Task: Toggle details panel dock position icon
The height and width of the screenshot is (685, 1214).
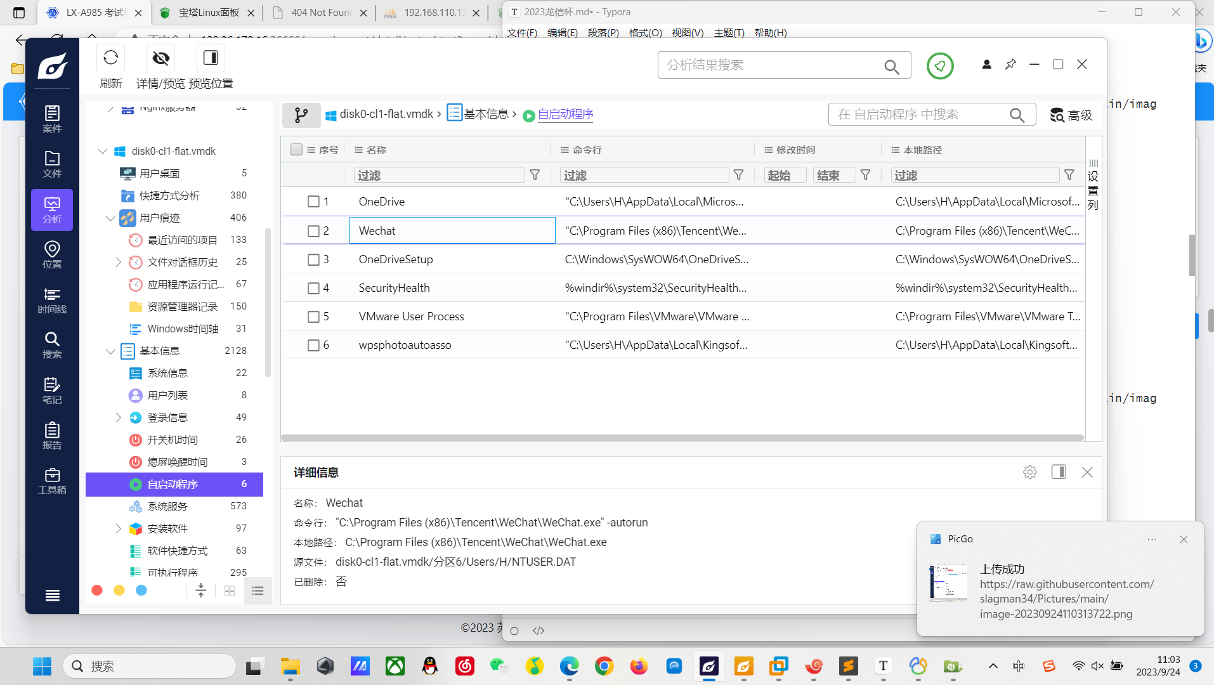Action: (x=1058, y=472)
